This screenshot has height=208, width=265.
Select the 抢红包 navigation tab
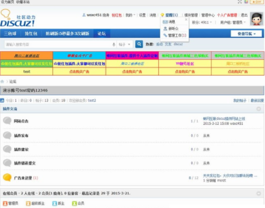(31, 33)
